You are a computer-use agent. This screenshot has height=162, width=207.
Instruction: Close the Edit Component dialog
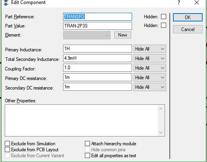click(197, 2)
